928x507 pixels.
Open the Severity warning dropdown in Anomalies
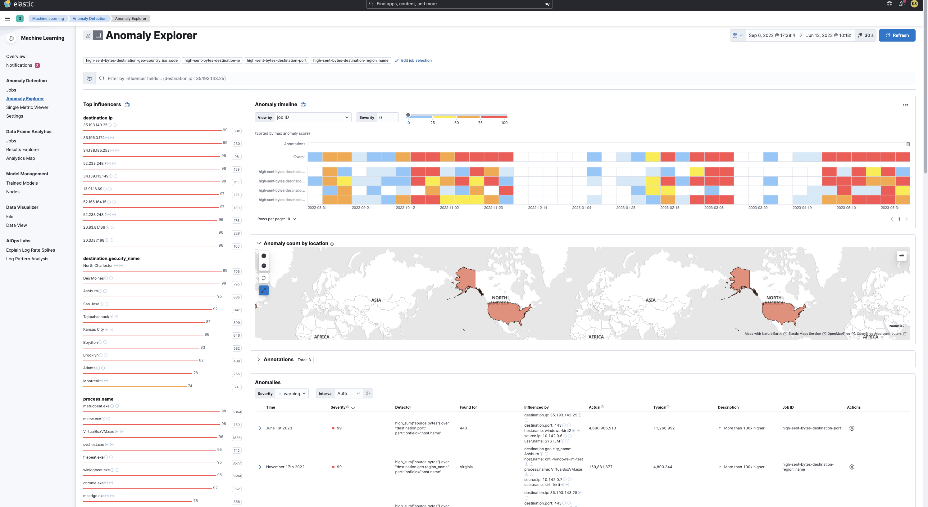point(292,393)
